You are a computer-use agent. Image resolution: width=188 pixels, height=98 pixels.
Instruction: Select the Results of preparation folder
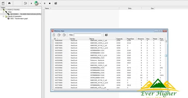click(15, 16)
